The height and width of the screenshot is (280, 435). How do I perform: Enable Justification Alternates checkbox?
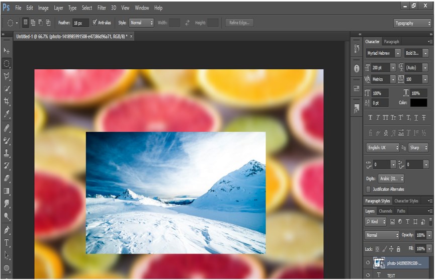pos(369,189)
